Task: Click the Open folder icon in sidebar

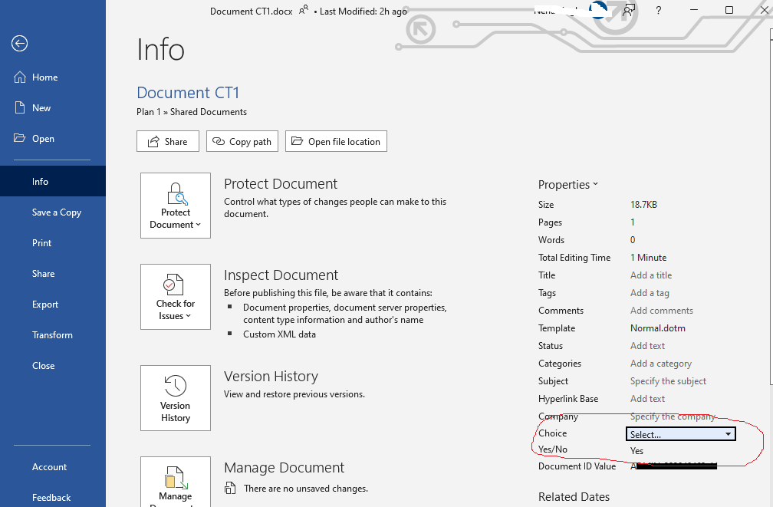Action: 20,138
